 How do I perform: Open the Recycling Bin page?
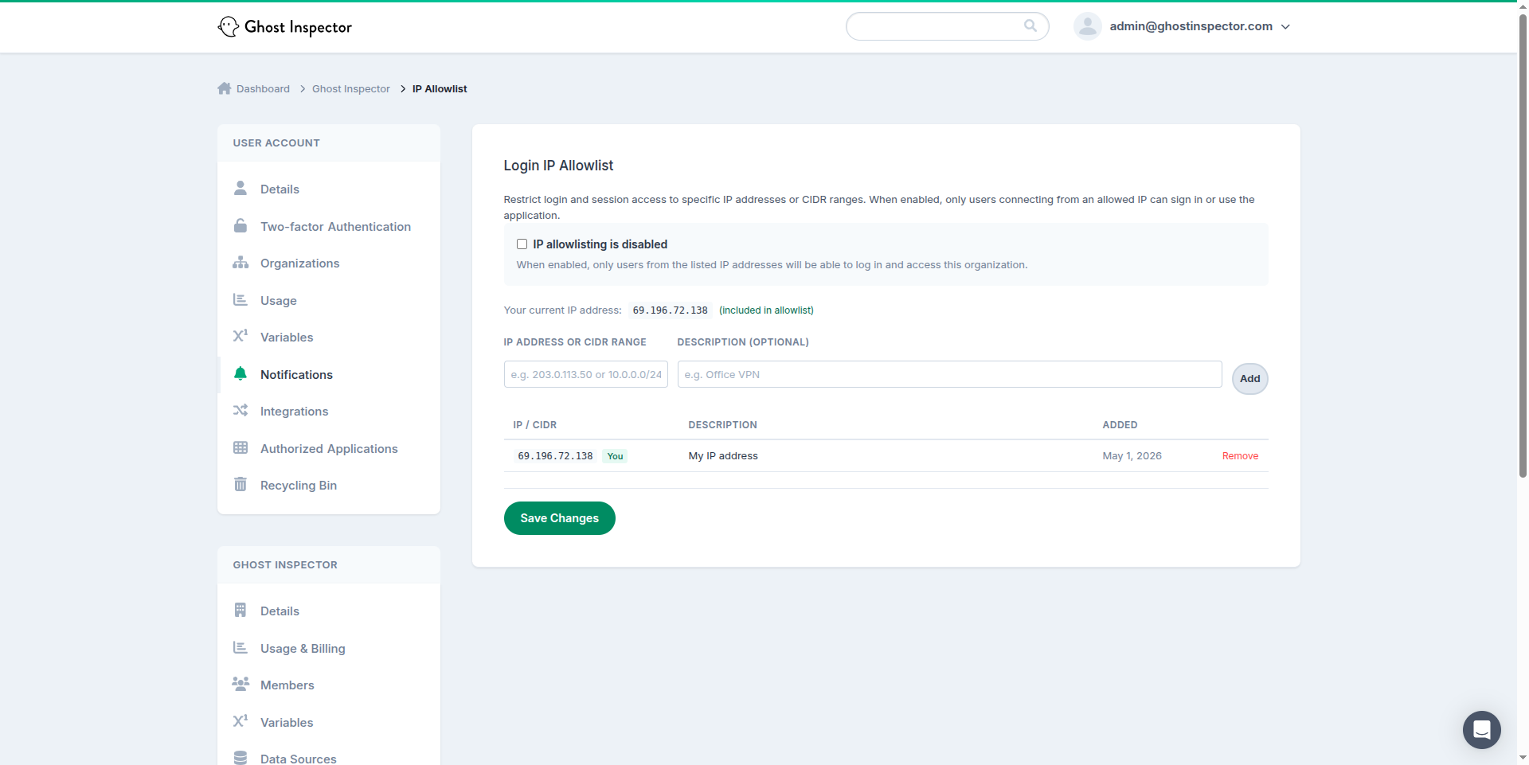click(x=299, y=486)
